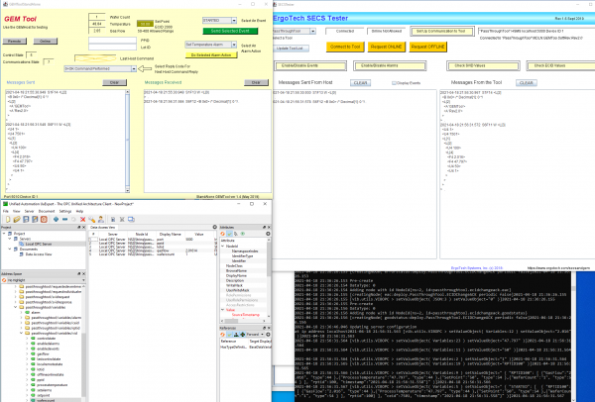
Task: Click the green Send Selected Event button
Action: pyautogui.click(x=230, y=31)
